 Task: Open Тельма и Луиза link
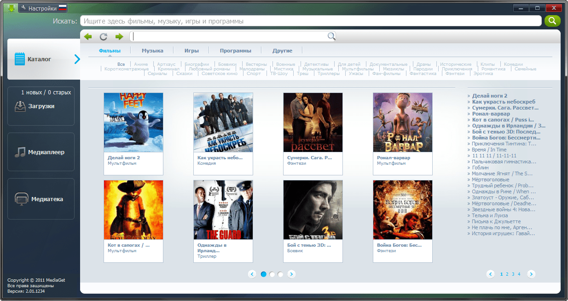(491, 215)
